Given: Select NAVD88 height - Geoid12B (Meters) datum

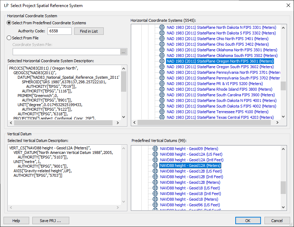Looking at the screenshot, I should (x=190, y=182).
